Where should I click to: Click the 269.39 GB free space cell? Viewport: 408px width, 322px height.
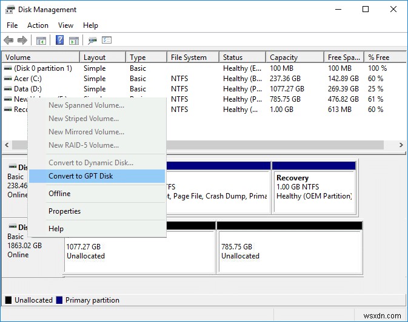tap(343, 89)
